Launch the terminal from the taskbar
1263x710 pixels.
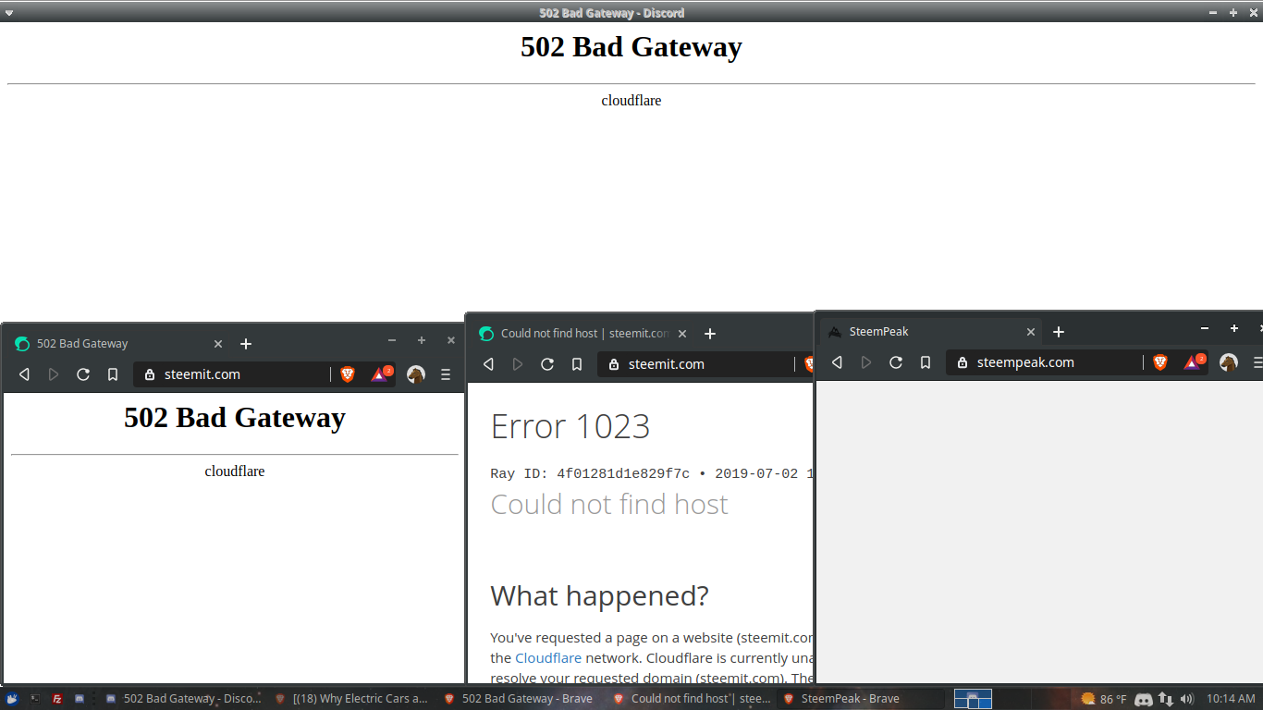pos(35,699)
